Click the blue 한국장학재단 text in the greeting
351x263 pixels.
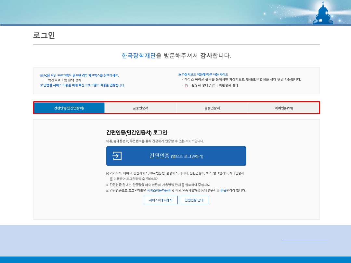coord(139,56)
